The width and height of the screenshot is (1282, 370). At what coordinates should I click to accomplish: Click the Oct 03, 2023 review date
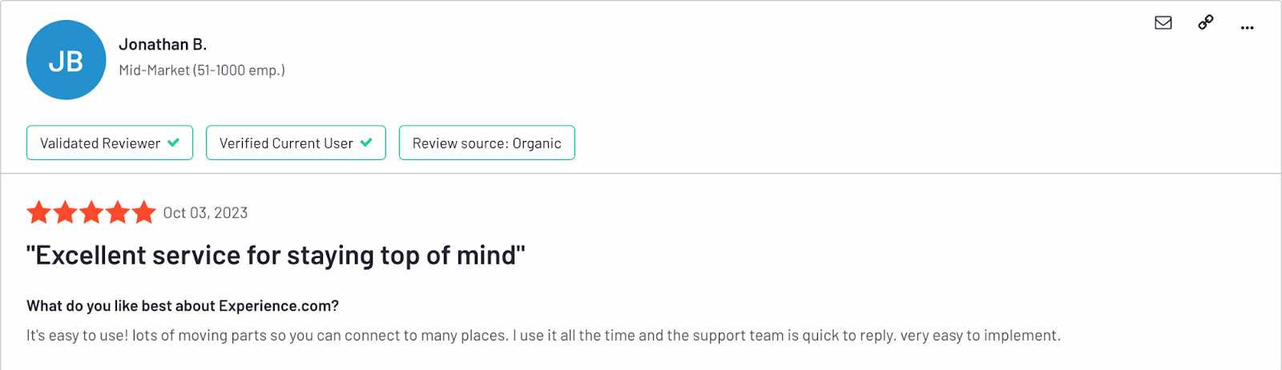[206, 213]
